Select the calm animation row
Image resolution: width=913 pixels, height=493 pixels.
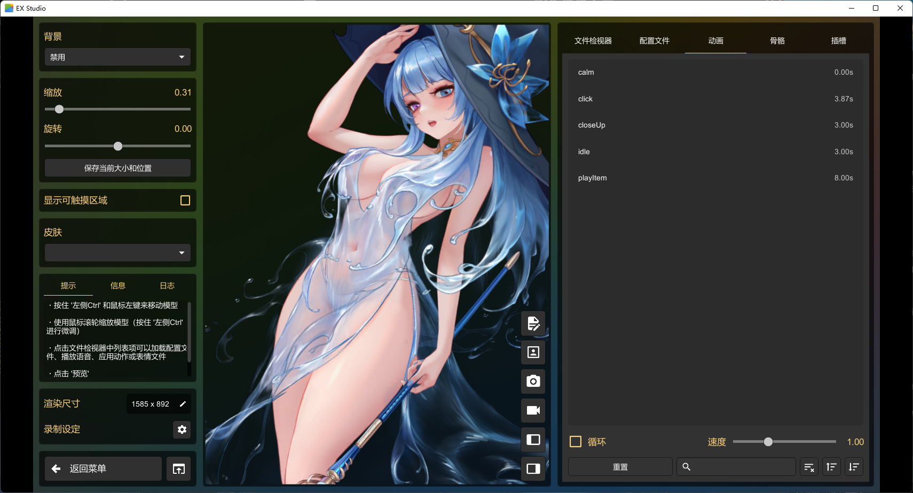tap(715, 73)
